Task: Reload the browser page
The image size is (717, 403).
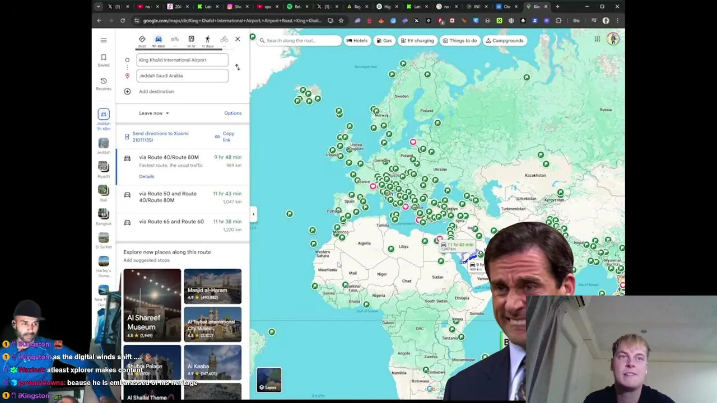Action: click(123, 21)
